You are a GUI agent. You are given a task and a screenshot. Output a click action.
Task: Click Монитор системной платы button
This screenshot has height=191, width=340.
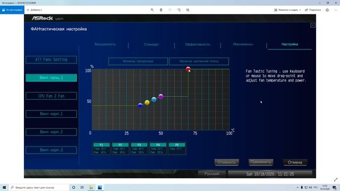(199, 62)
